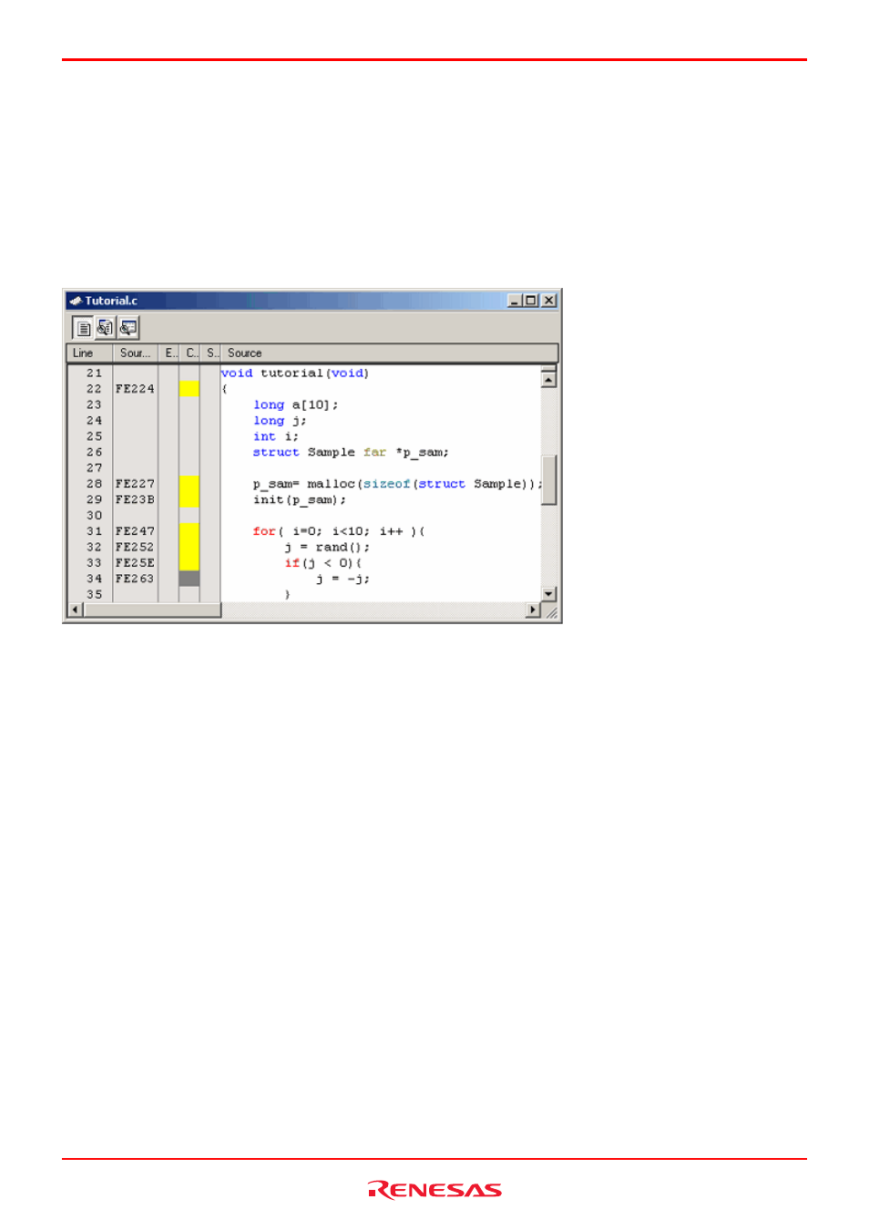Minimize the Tutorial.c window
This screenshot has width=869, height=1230.
(x=515, y=301)
